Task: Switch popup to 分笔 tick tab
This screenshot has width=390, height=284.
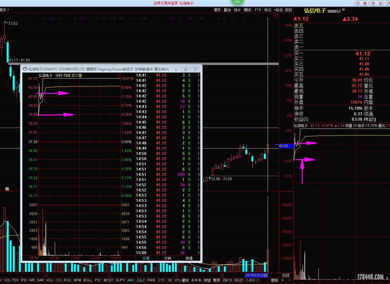Action: (146, 258)
